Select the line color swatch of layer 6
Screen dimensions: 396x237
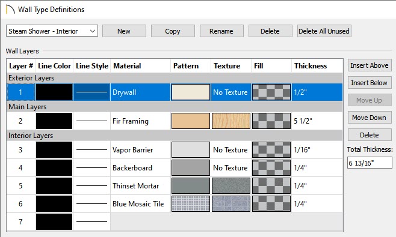54,203
